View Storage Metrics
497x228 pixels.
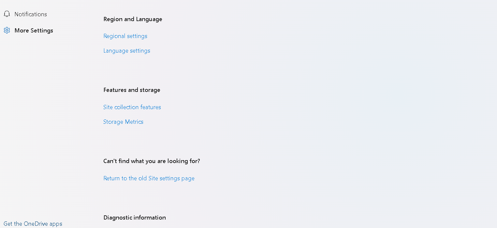[x=123, y=122]
